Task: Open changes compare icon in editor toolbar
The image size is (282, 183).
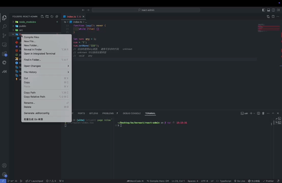Action: 268,17
